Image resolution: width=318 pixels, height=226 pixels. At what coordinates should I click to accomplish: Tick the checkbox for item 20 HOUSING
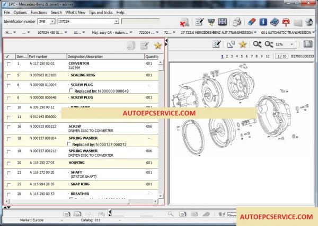[8, 164]
